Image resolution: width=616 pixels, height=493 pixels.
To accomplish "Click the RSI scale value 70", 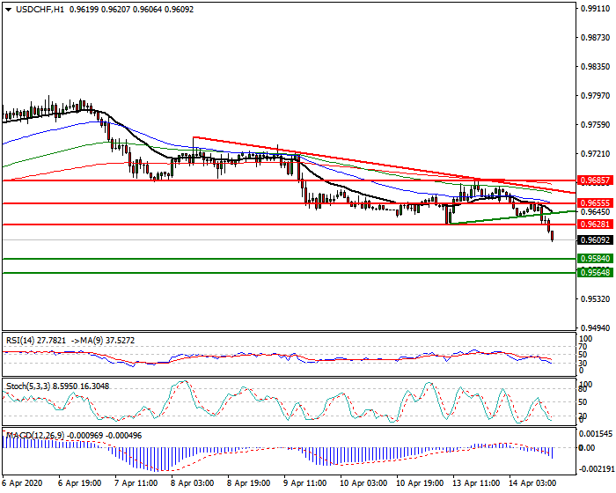I will [x=584, y=347].
